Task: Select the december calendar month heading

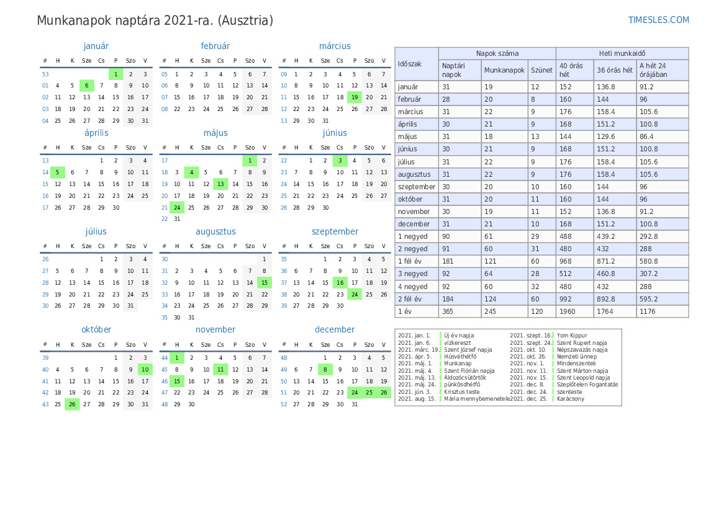Action: point(335,329)
